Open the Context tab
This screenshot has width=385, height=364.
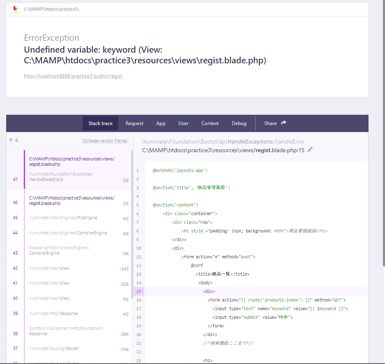210,123
